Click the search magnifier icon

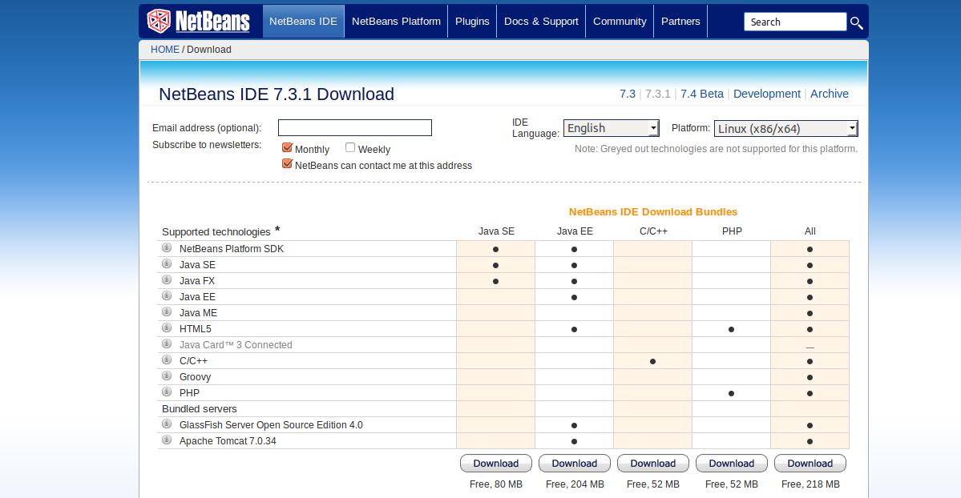pos(856,22)
